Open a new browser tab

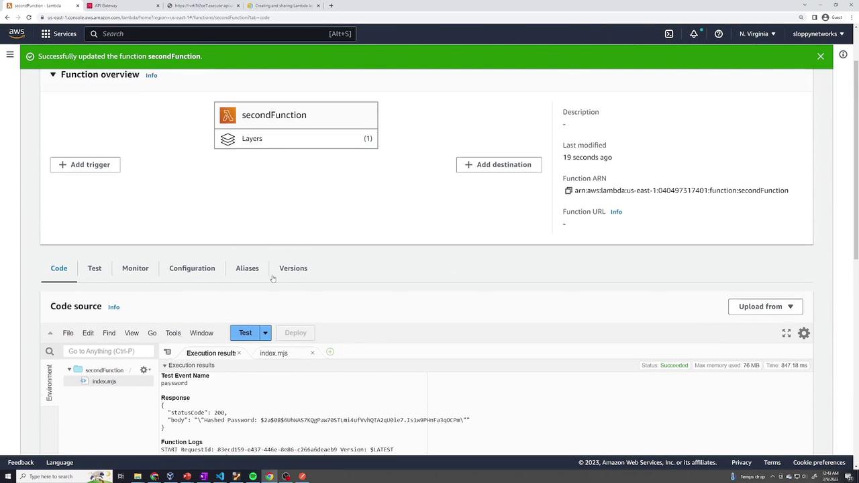[331, 5]
